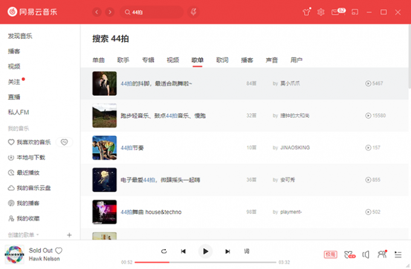Open Sold Out album cover thumbnail
This screenshot has width=411, height=269.
[15, 254]
